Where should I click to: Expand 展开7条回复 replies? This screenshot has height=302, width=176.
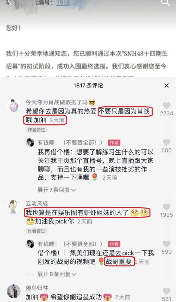point(56,190)
